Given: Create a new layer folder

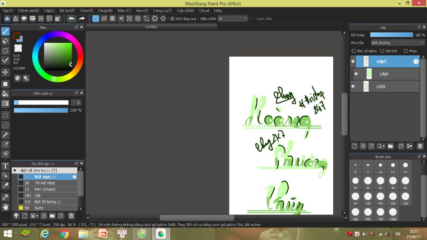Looking at the screenshot, I should [x=390, y=146].
